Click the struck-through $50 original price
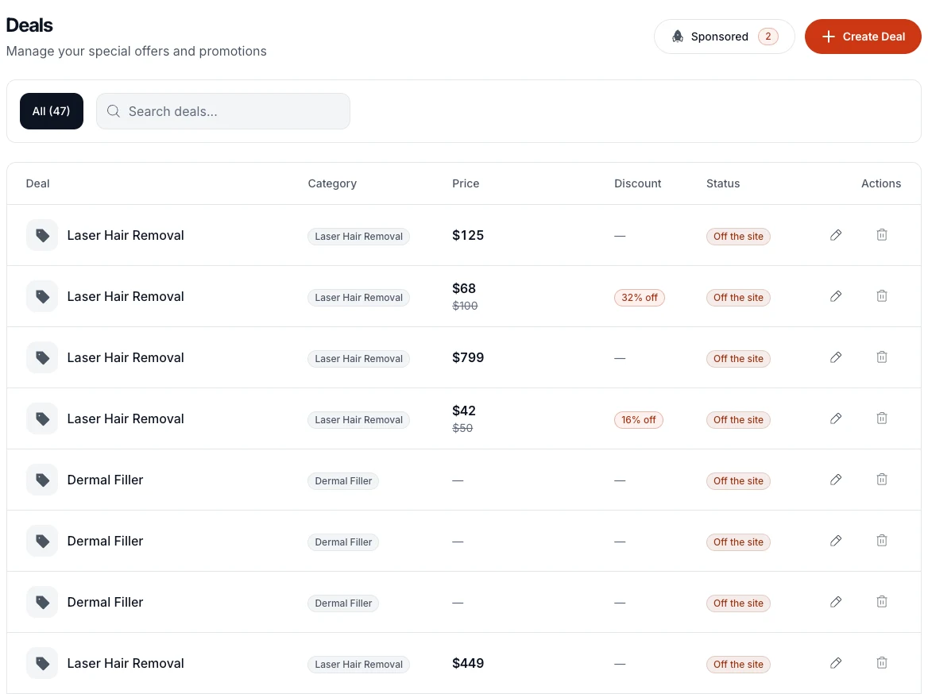Viewport: 928px width, 694px height. 462,428
